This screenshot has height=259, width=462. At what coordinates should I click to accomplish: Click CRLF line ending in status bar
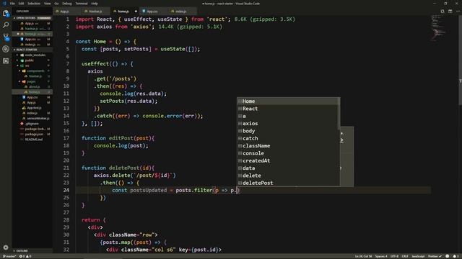coord(405,256)
